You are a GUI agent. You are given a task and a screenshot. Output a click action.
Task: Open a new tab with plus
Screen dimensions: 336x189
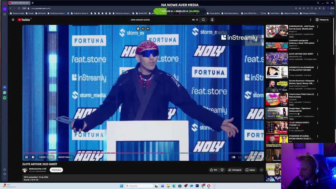[x=33, y=3]
